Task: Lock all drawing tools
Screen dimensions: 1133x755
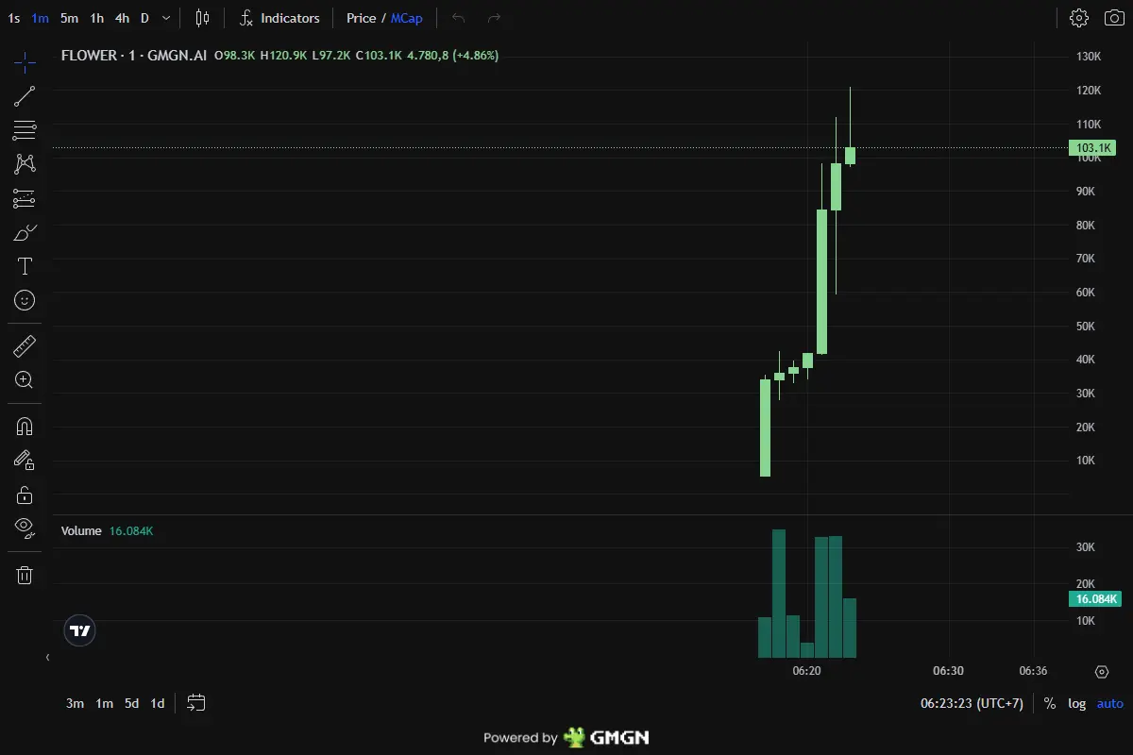Action: click(25, 495)
